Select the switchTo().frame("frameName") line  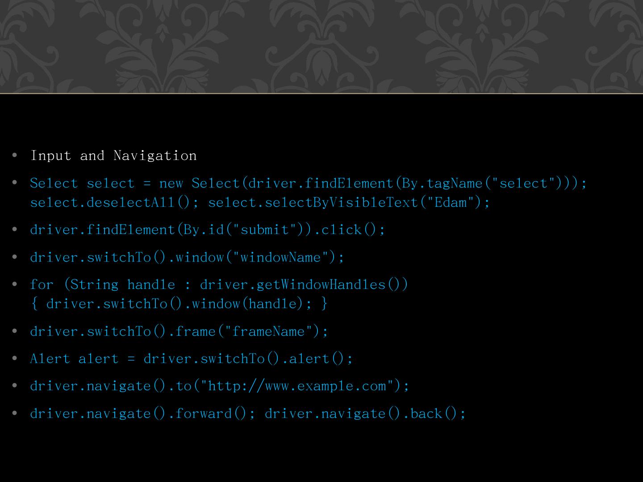179,332
